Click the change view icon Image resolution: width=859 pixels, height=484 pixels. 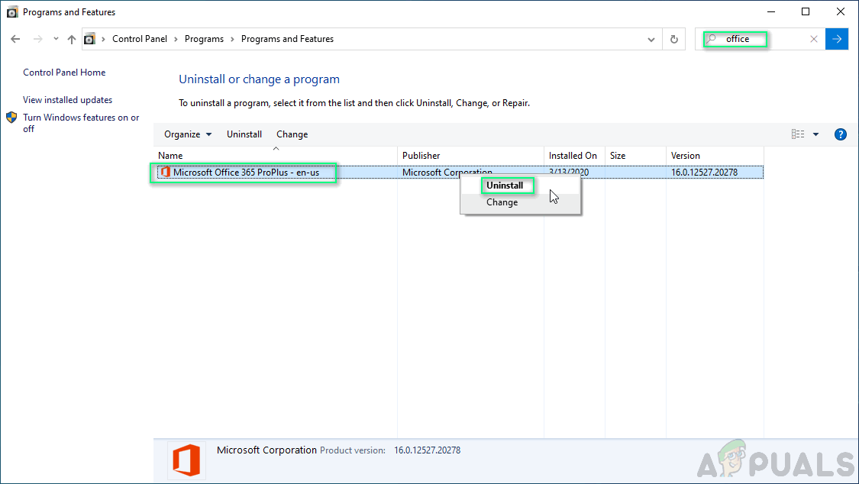798,134
